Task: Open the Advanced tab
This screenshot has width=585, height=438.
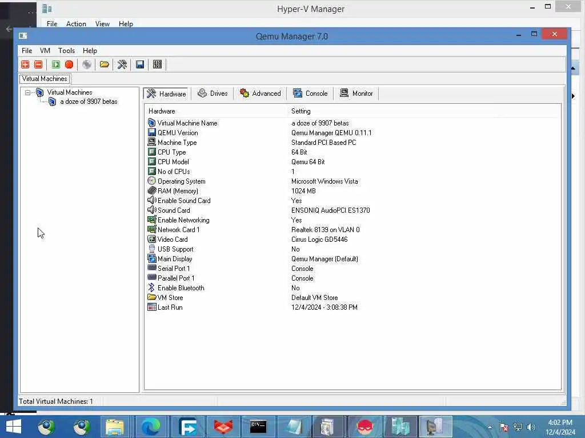Action: (260, 94)
